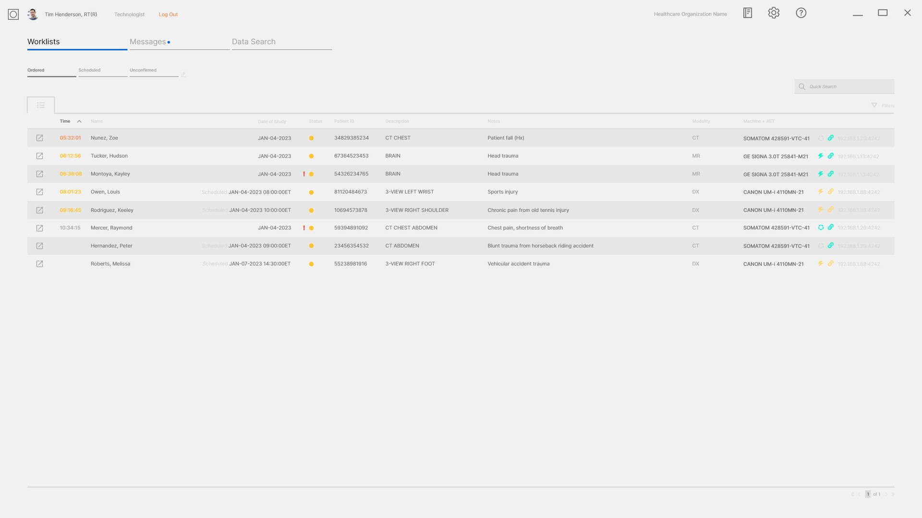922x518 pixels.
Task: Select the list view toggle button
Action: (x=41, y=105)
